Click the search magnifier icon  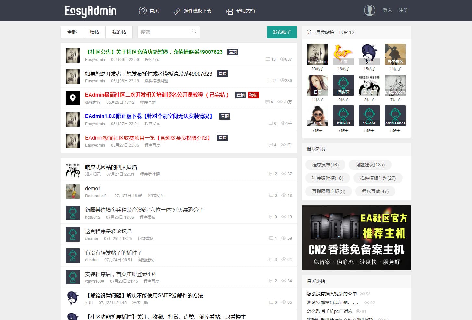(x=194, y=31)
